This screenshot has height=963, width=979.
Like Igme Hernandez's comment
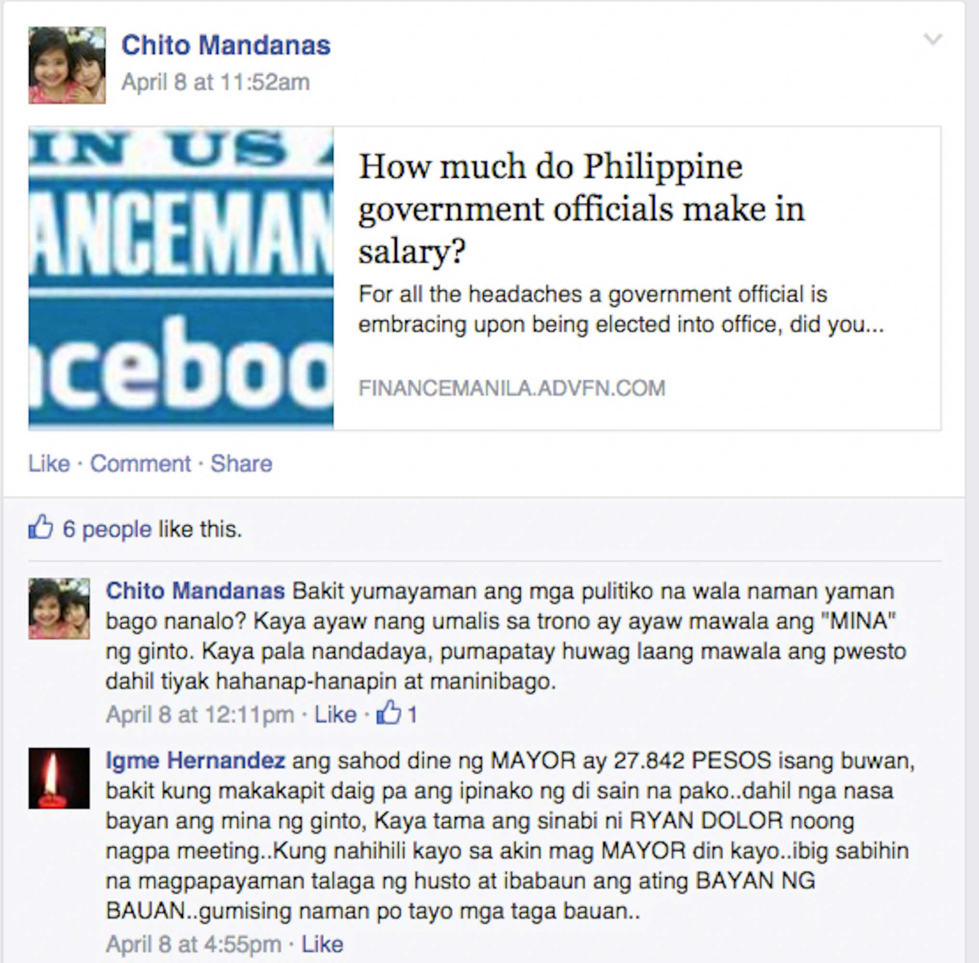(322, 944)
